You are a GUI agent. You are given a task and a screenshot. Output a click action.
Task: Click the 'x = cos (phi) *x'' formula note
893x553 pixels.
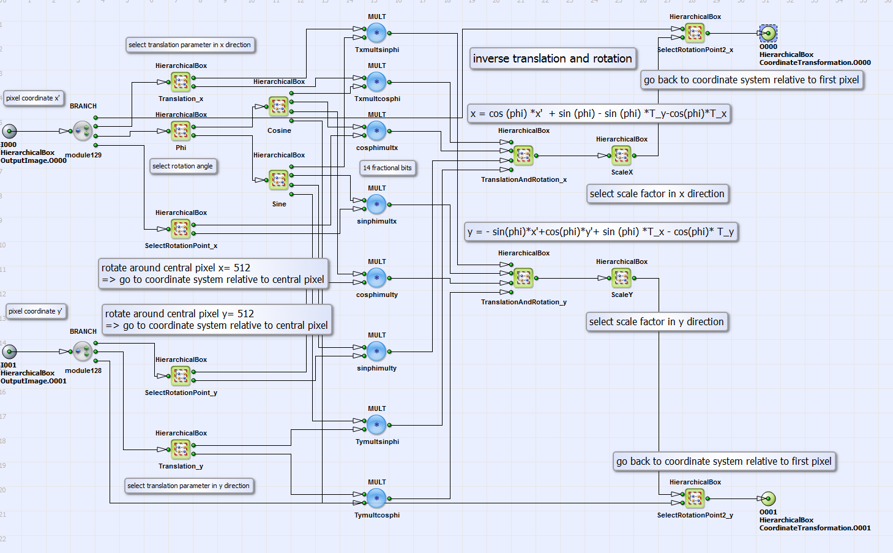pyautogui.click(x=599, y=113)
